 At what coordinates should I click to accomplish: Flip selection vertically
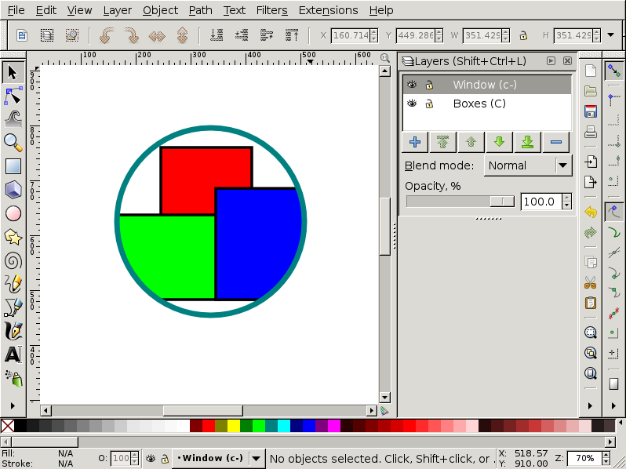tap(182, 35)
